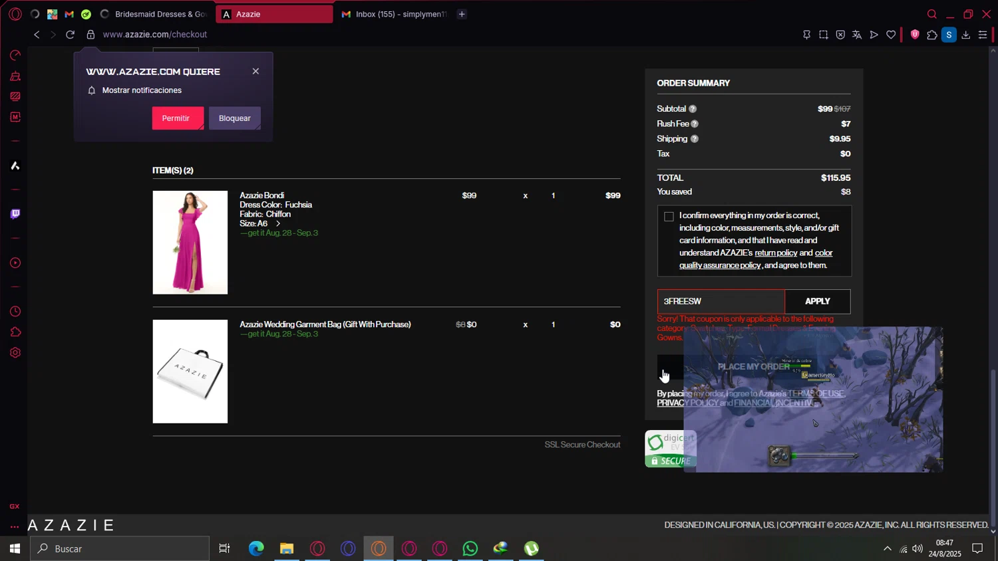Open the Windows notification center

point(977,548)
